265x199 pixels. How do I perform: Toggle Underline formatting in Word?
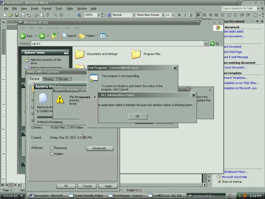click(x=191, y=15)
